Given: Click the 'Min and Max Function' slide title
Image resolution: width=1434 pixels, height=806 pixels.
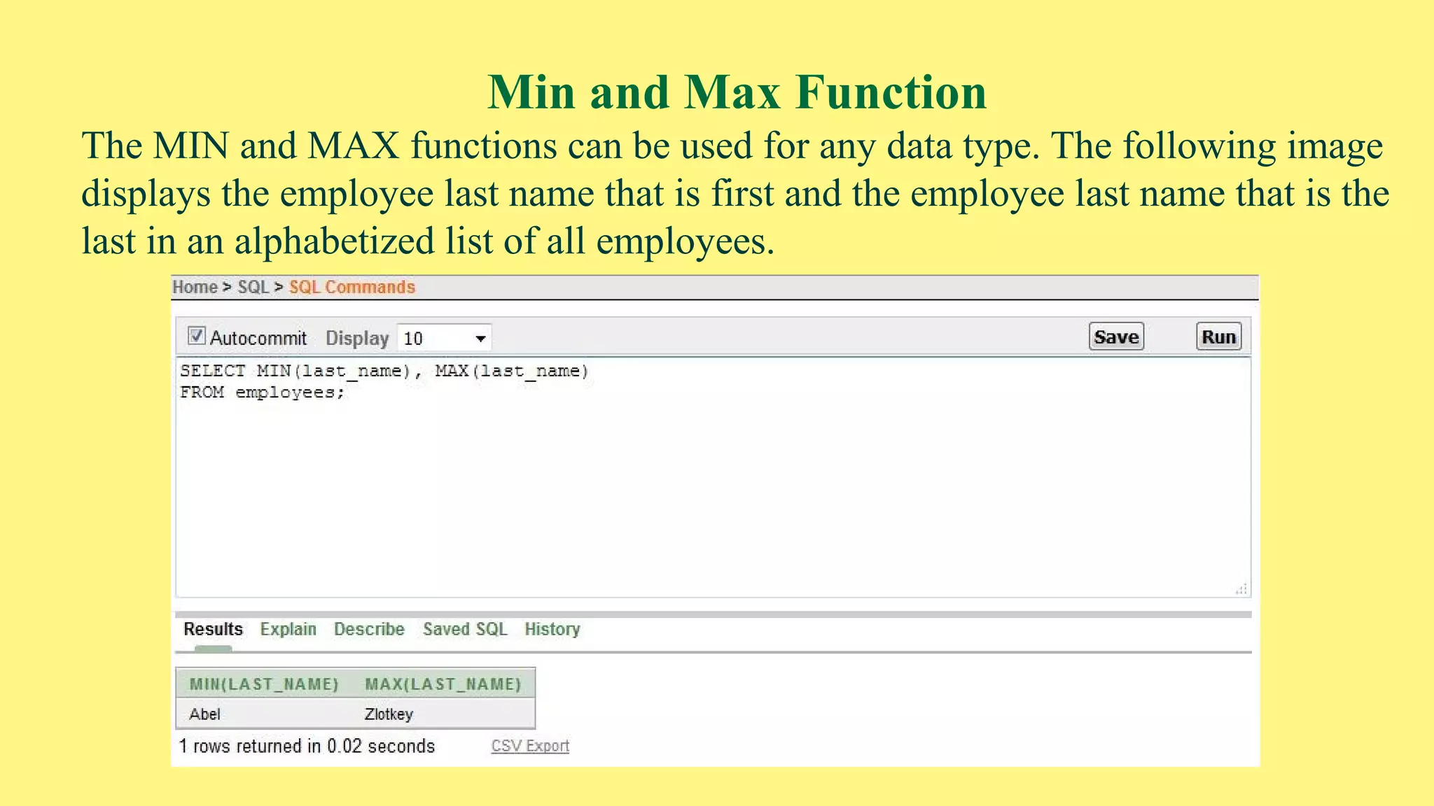Looking at the screenshot, I should coord(737,92).
